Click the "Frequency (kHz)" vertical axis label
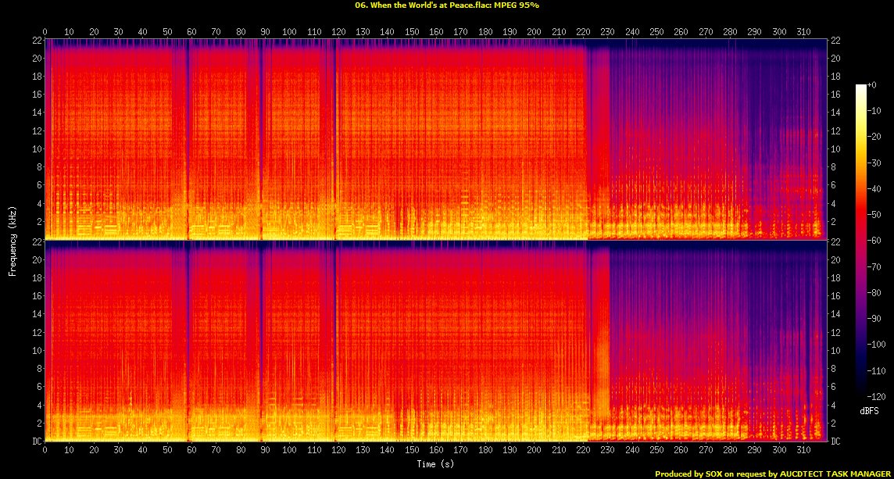894x479 pixels. click(13, 239)
